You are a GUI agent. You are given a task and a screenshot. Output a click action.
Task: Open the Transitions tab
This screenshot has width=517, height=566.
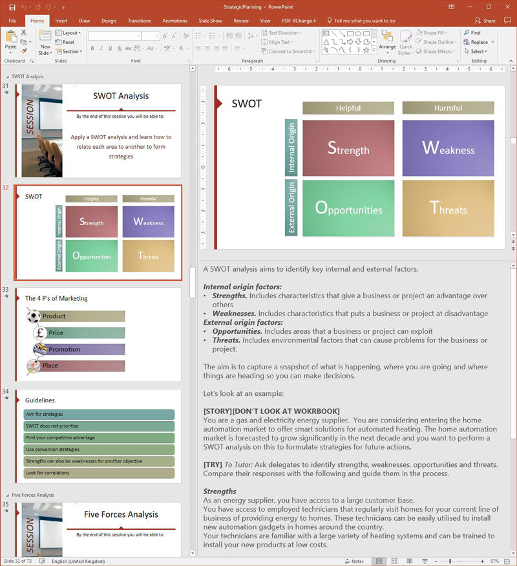(139, 21)
